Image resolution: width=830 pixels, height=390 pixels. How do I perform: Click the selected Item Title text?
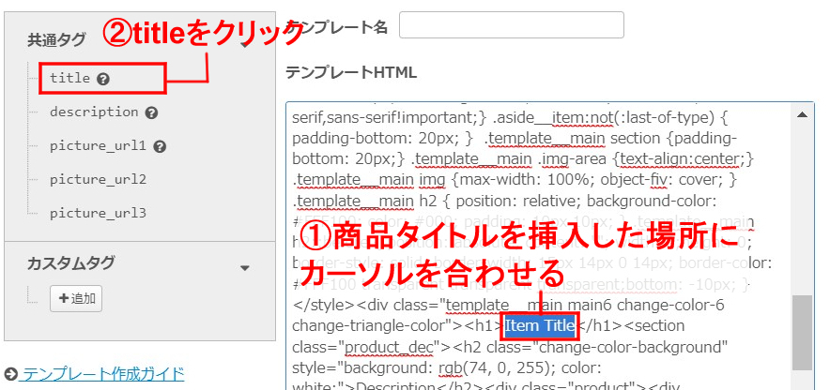pyautogui.click(x=539, y=325)
